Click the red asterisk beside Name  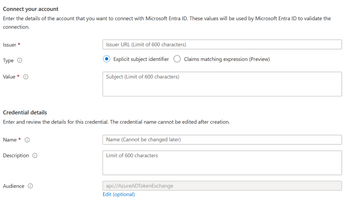20,140
